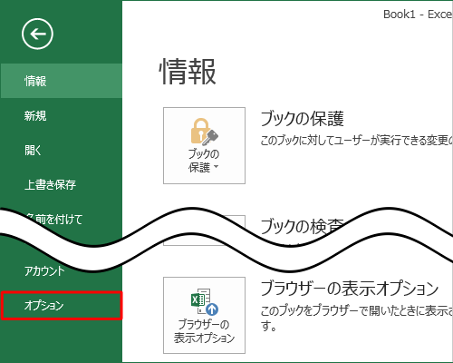This screenshot has width=453, height=363.
Task: Click the 情報 page title
Action: coord(188,72)
